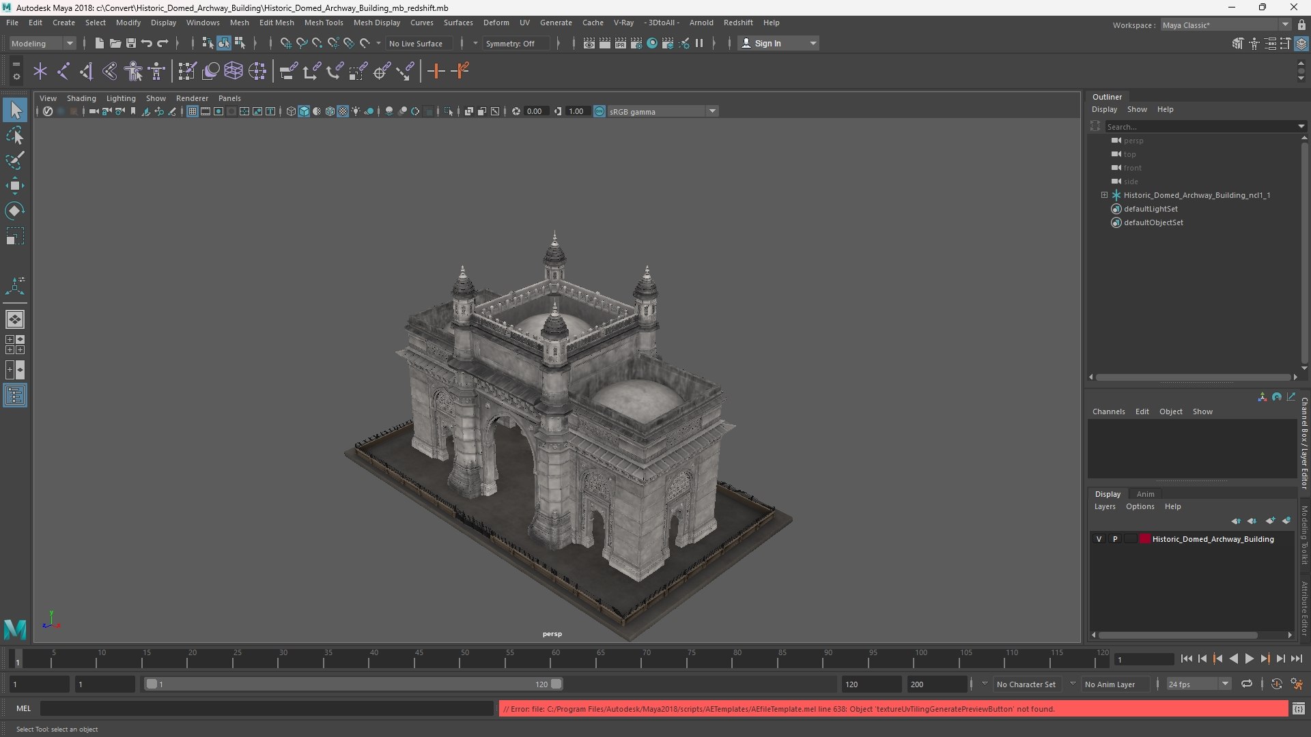Open the sRGB gamma view transform dropdown
This screenshot has height=737, width=1311.
click(x=662, y=111)
